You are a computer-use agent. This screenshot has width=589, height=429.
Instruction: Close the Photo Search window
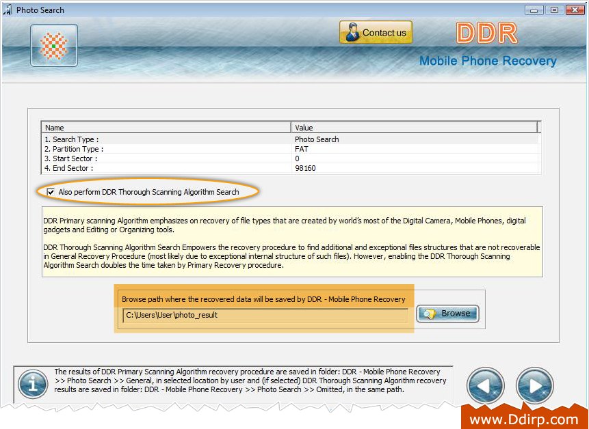tap(575, 10)
